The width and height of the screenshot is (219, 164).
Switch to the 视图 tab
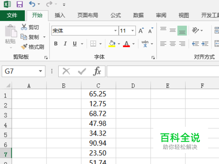184,15
